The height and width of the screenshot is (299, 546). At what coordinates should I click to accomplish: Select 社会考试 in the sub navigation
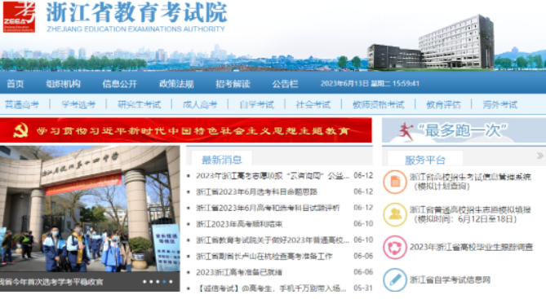coord(313,104)
